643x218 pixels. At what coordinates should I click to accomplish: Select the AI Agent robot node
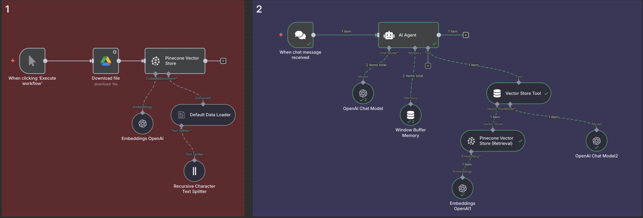point(408,35)
